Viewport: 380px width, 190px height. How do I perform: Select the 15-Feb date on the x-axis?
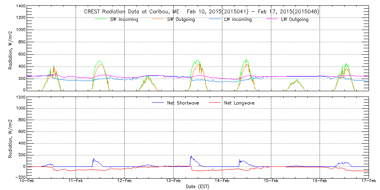click(x=271, y=181)
